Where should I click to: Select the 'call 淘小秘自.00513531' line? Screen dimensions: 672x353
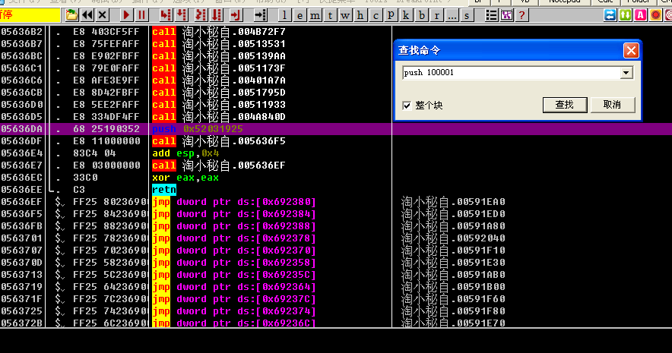coord(219,44)
